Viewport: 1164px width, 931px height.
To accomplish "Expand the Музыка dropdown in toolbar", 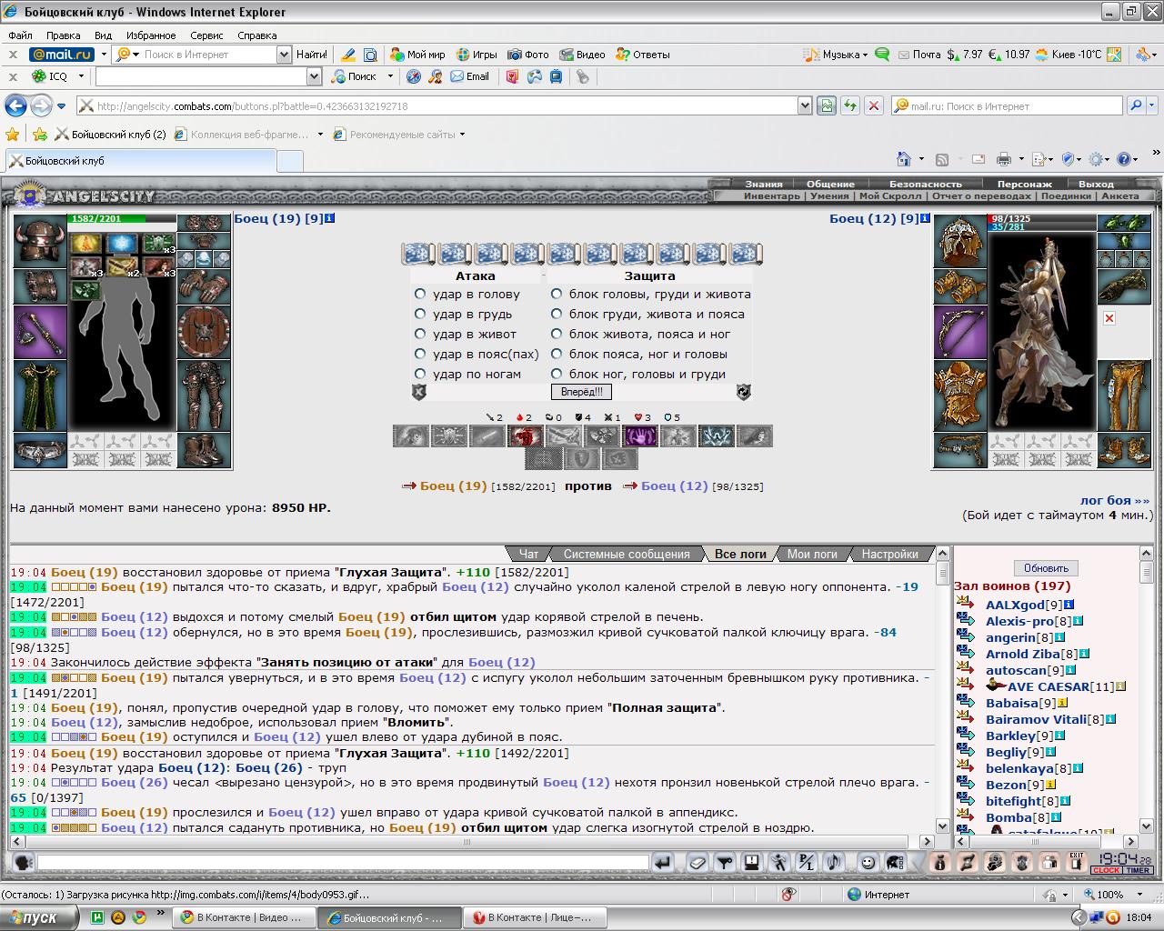I will [x=865, y=55].
